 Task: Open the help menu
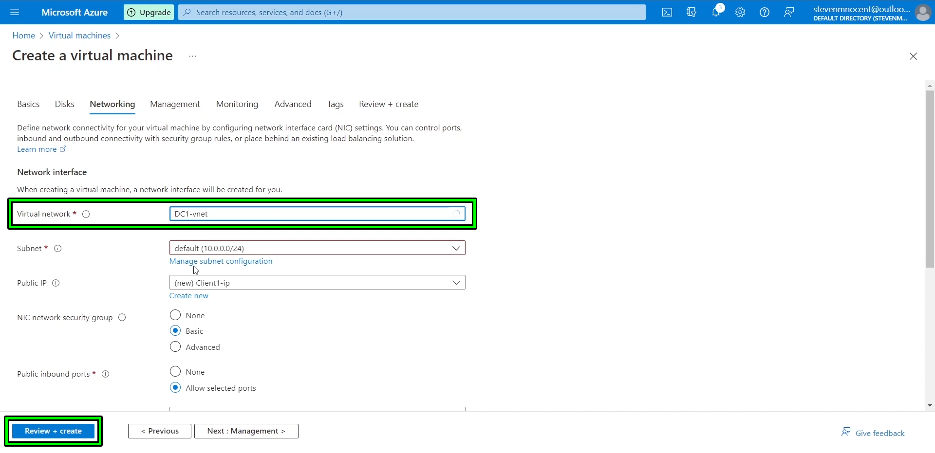click(764, 12)
